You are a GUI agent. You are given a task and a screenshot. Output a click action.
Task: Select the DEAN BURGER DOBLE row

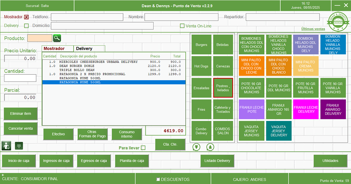[x=114, y=66]
